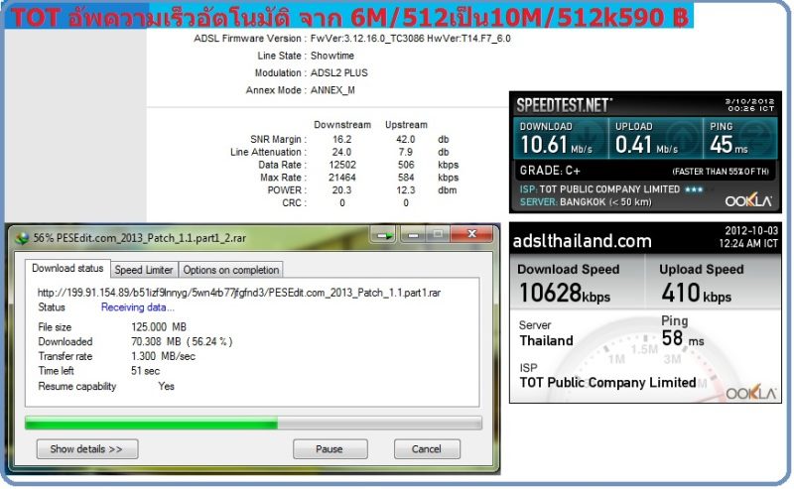Click the Show details >> button
794x489 pixels.
(86, 449)
